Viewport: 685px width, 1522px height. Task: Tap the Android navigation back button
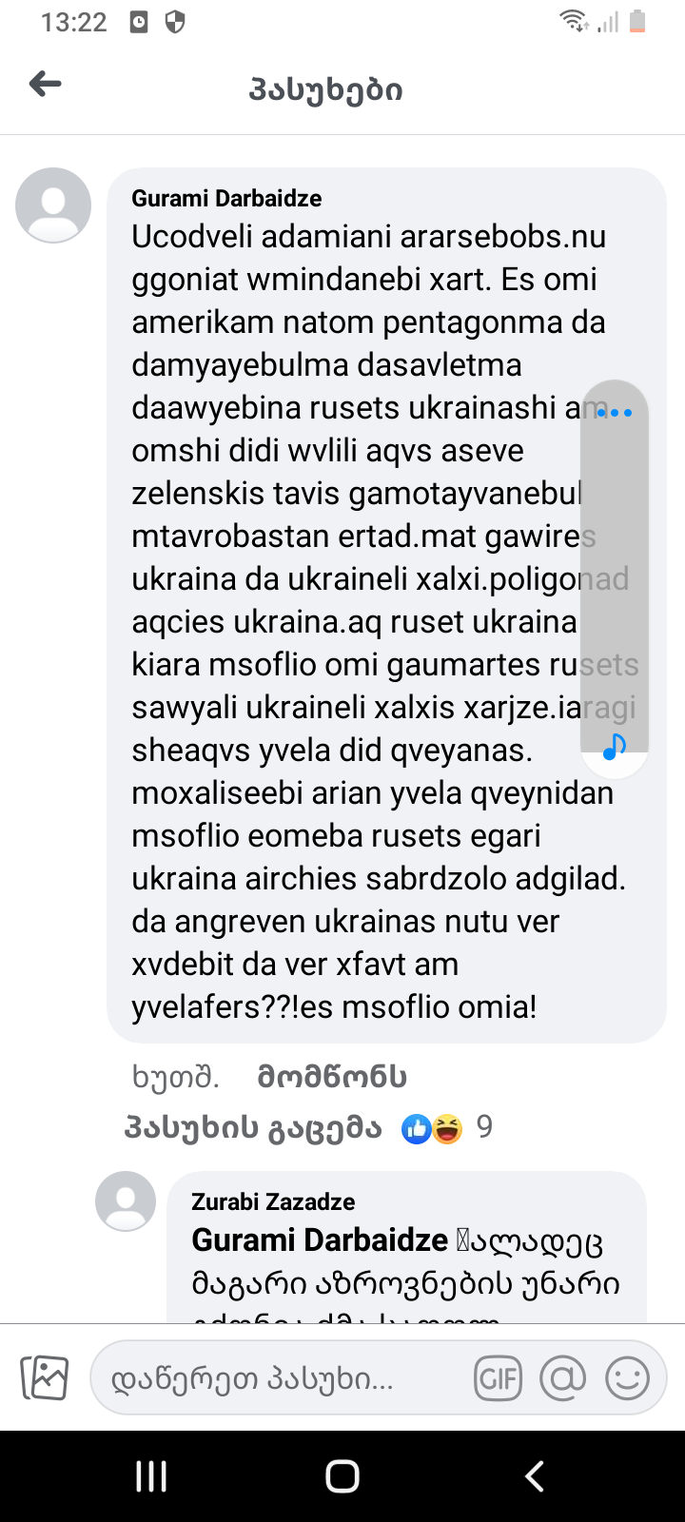535,1476
